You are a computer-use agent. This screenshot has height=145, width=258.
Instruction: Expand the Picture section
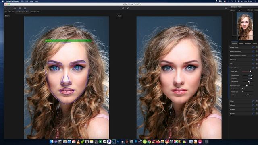pyautogui.click(x=230, y=105)
